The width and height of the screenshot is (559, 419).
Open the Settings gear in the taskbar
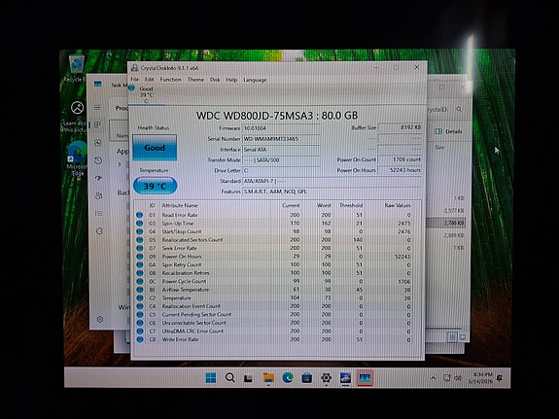pyautogui.click(x=327, y=378)
